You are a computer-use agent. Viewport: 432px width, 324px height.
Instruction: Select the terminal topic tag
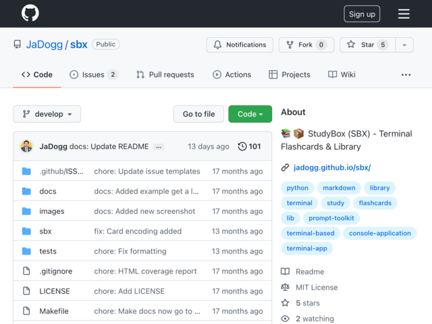[299, 203]
